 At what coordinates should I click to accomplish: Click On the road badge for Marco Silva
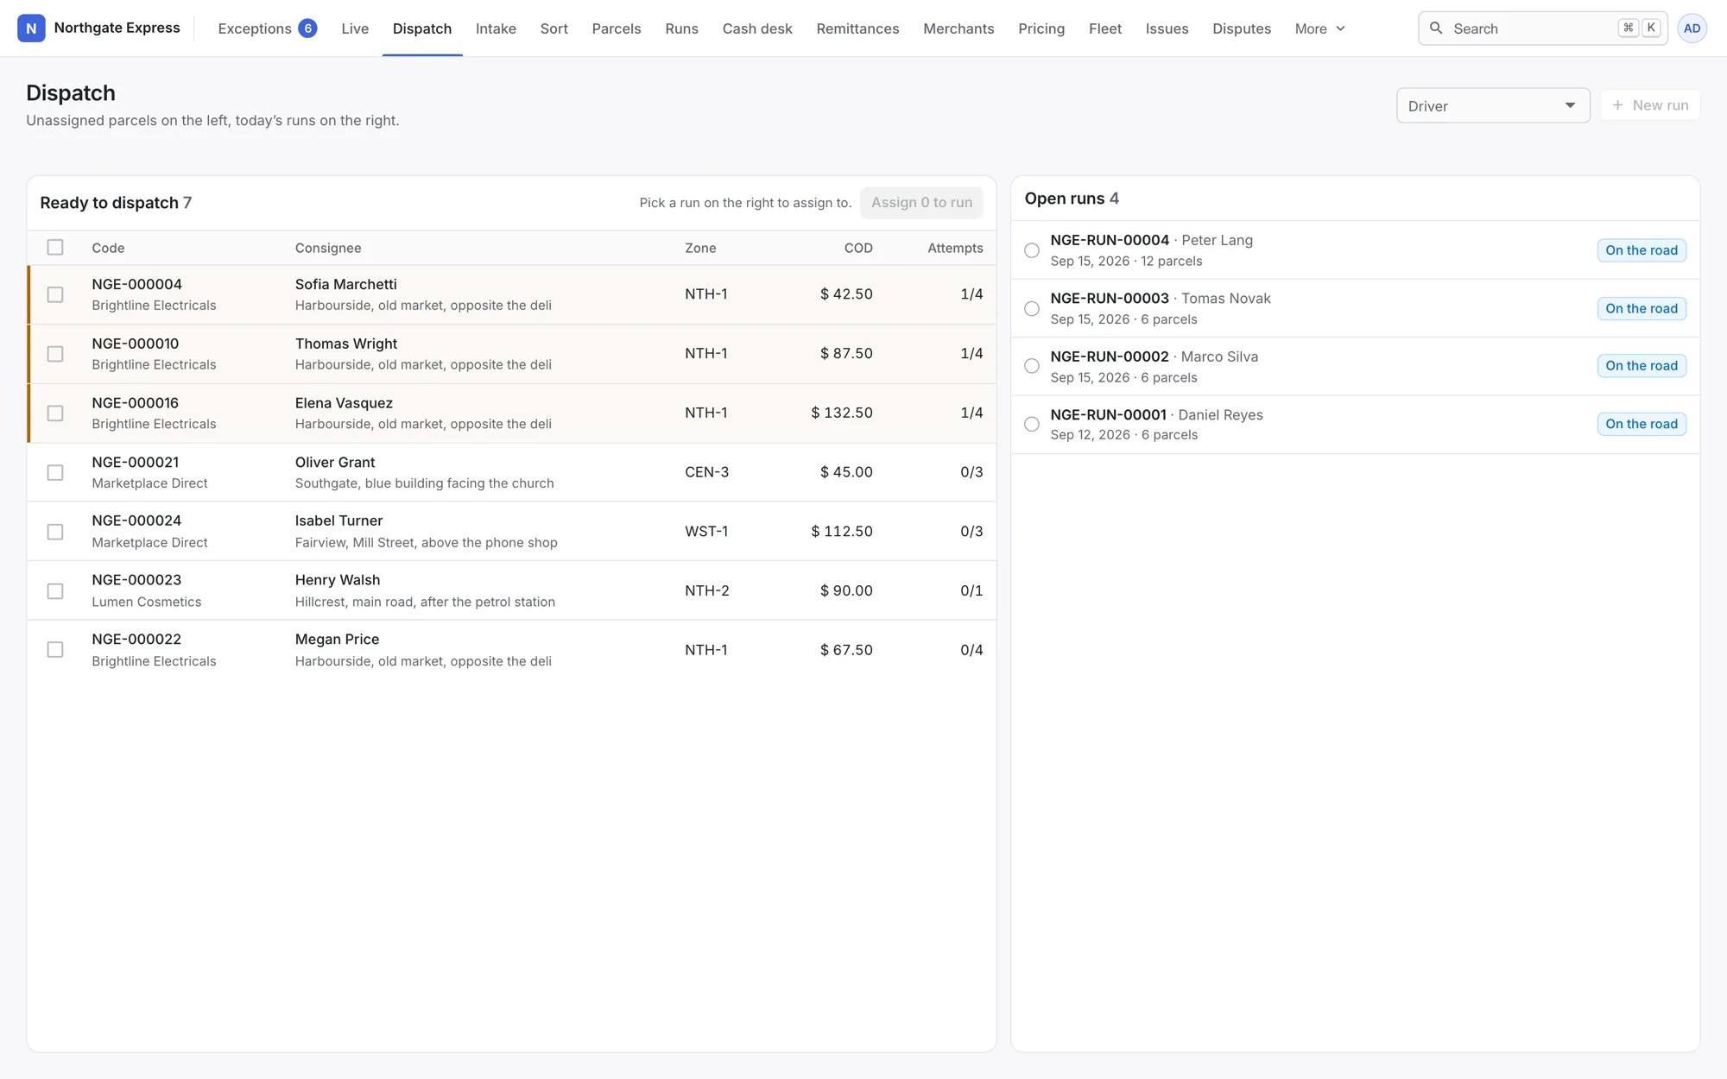pyautogui.click(x=1642, y=366)
